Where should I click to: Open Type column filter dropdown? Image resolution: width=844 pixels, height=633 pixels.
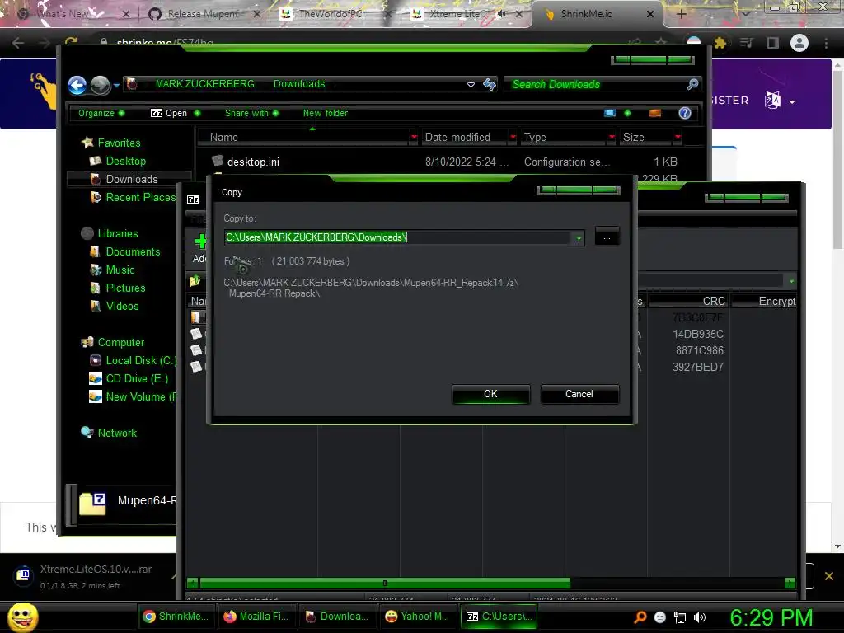pos(612,138)
